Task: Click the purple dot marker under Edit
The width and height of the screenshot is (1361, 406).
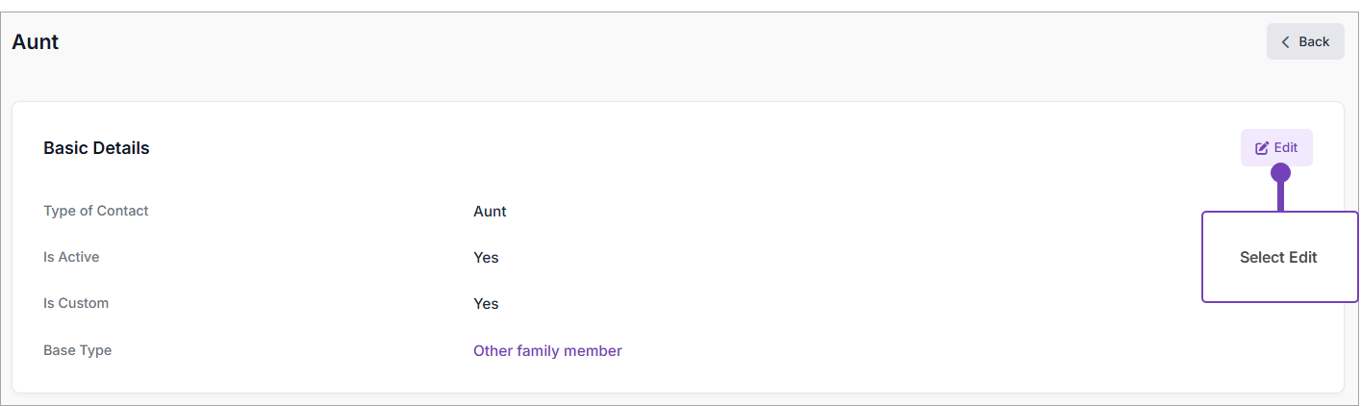Action: click(1280, 173)
